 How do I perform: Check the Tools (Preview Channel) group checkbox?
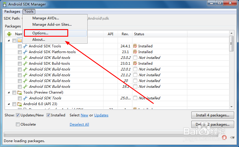(14, 93)
